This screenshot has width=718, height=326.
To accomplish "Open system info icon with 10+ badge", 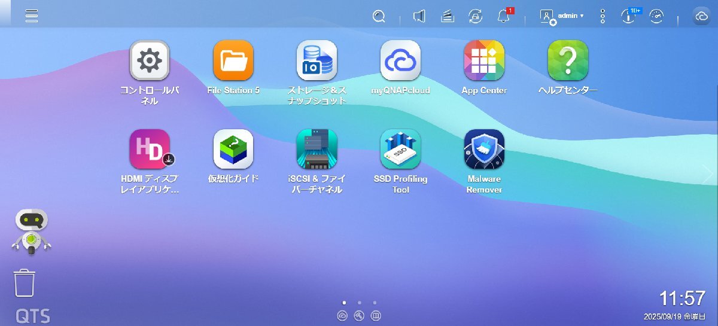I will pyautogui.click(x=628, y=16).
